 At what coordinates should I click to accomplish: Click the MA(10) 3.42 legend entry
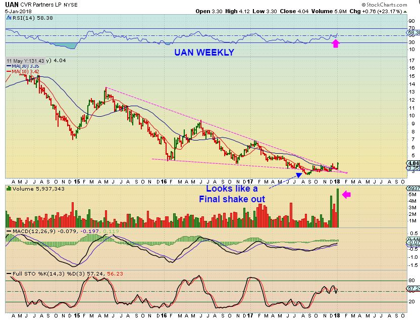[x=23, y=72]
